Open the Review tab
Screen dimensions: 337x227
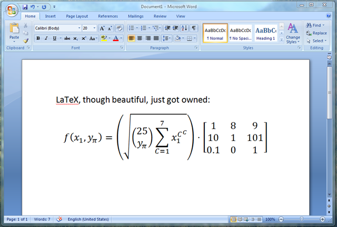[160, 16]
